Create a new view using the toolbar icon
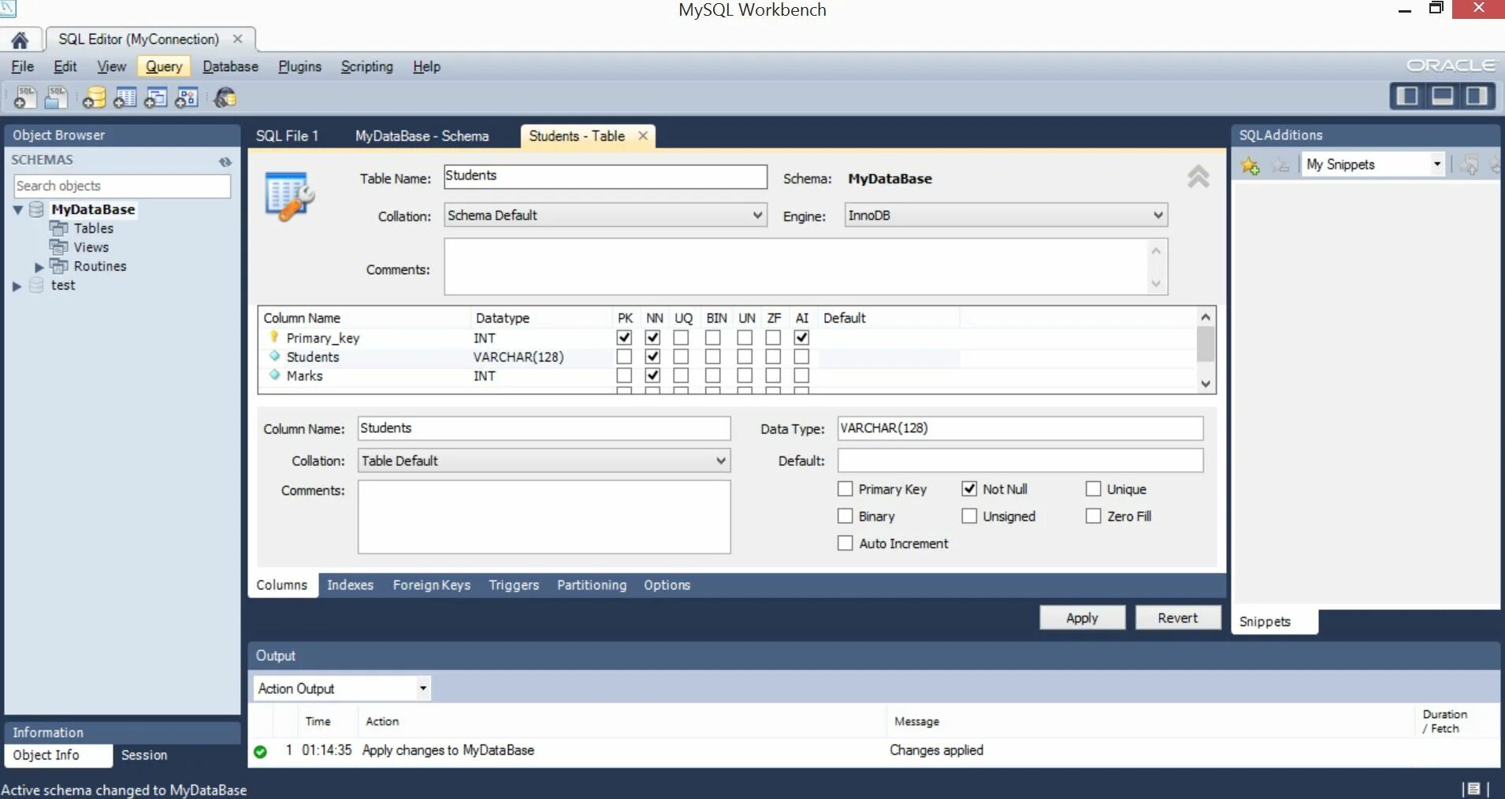The width and height of the screenshot is (1505, 799). pyautogui.click(x=156, y=97)
